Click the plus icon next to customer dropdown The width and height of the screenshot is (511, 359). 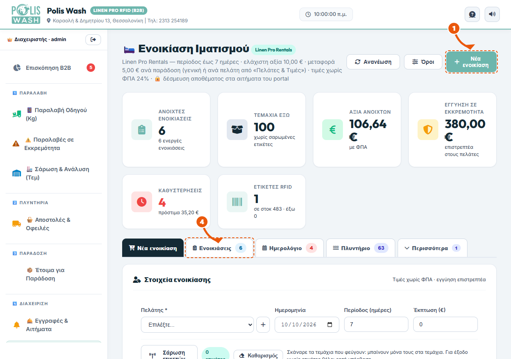pyautogui.click(x=263, y=325)
